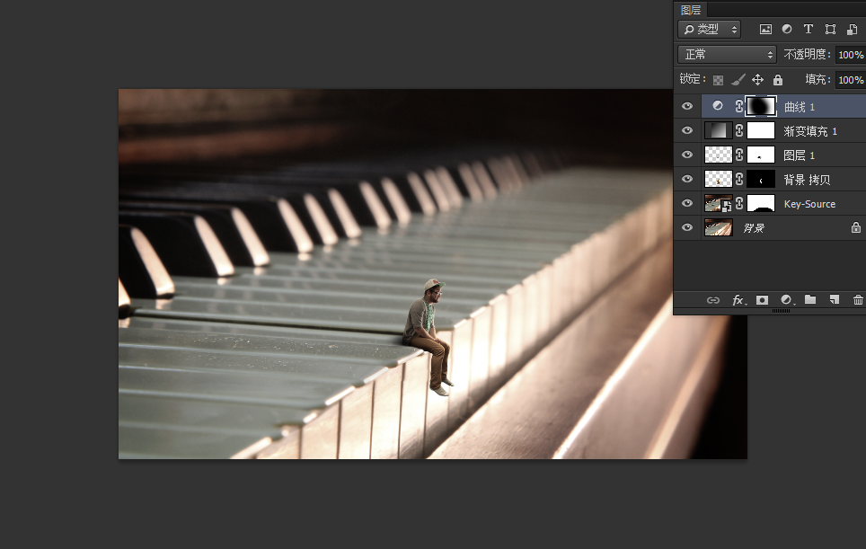This screenshot has height=549, width=866.
Task: Toggle visibility of 图层 1
Action: (687, 155)
